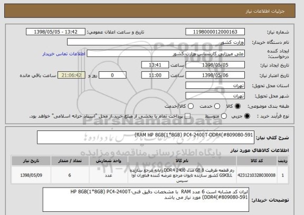The width and height of the screenshot is (304, 215).
Task: Click the RAM HP general description box
Action: pyautogui.click(x=146, y=137)
